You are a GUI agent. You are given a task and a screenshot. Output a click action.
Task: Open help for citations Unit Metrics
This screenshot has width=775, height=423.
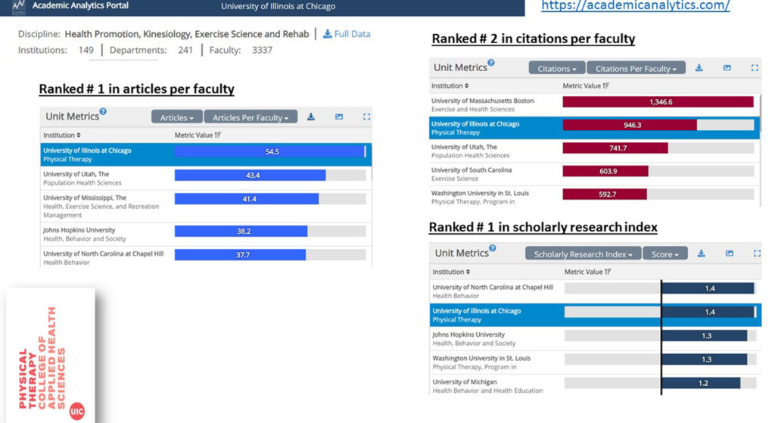[x=490, y=63]
